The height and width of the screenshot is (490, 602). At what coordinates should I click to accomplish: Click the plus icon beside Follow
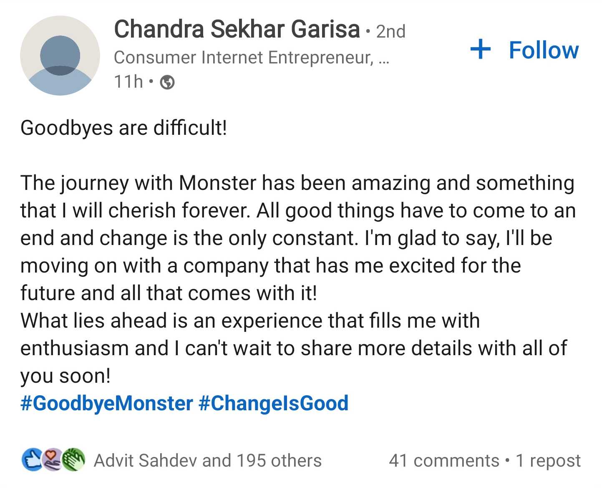pyautogui.click(x=480, y=49)
